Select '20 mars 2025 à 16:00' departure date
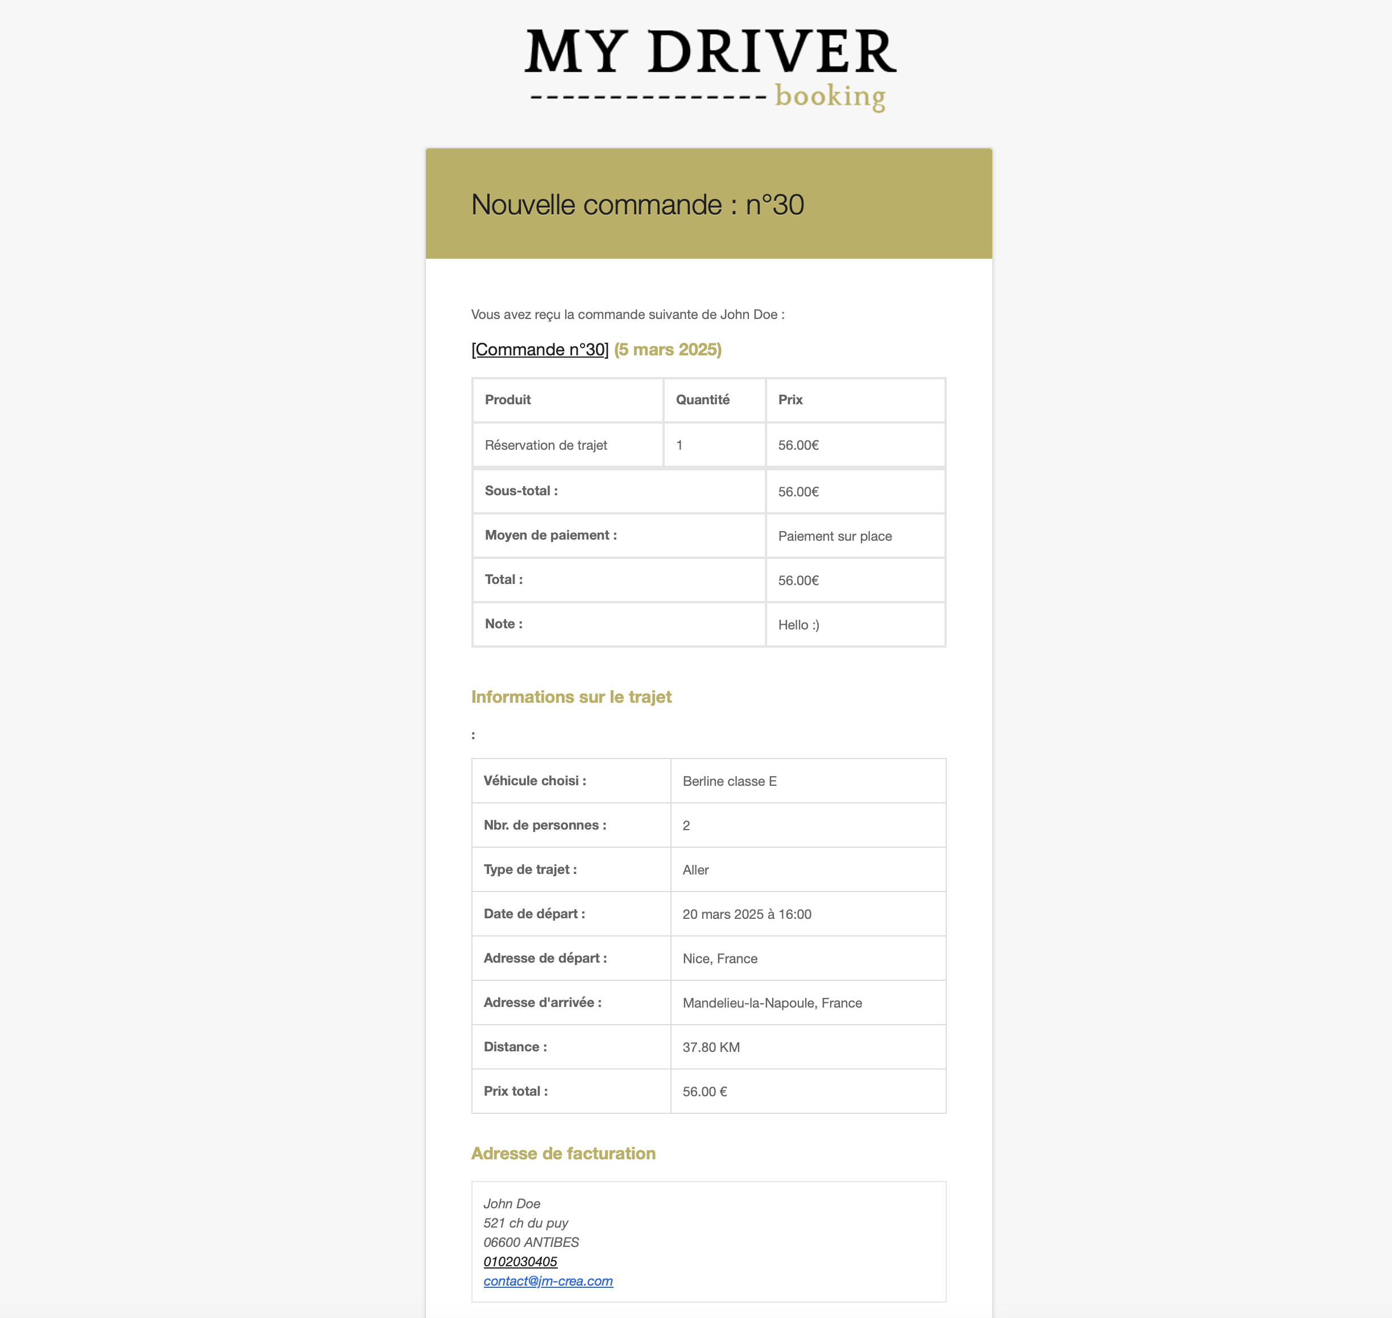Viewport: 1392px width, 1318px height. coord(747,914)
